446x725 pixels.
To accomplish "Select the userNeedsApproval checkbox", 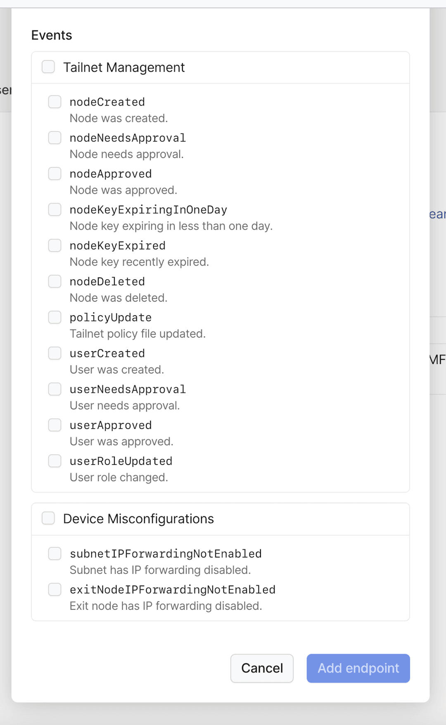I will 55,389.
